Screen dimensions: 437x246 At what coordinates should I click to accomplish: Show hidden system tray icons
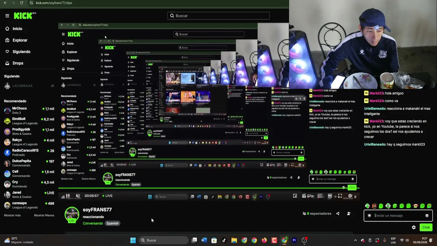(x=355, y=240)
